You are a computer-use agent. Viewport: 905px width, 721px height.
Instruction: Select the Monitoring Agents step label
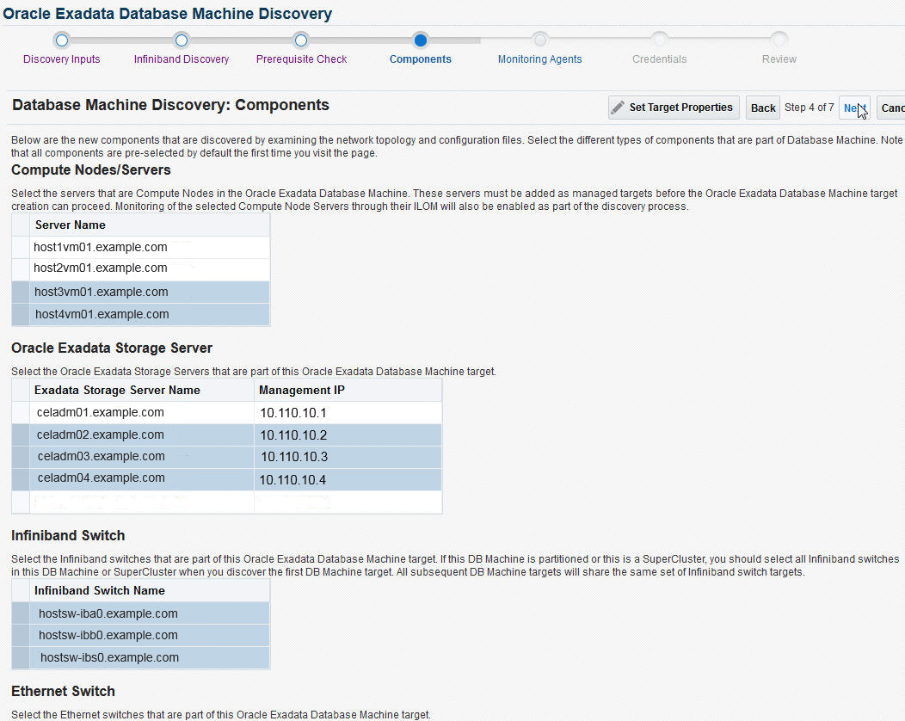pyautogui.click(x=539, y=59)
